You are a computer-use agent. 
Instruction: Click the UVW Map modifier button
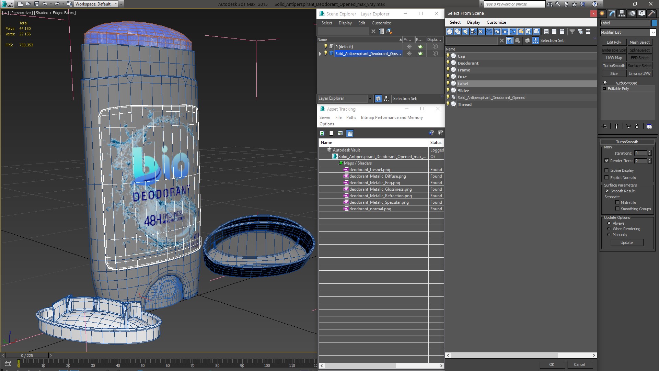(x=614, y=58)
